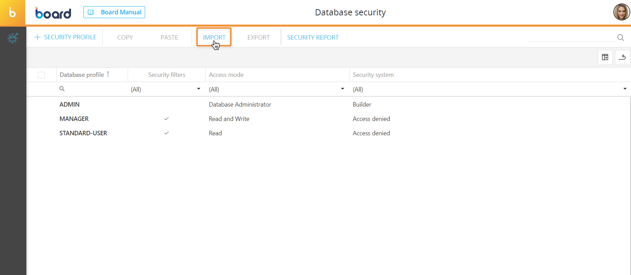Click the reset layout arrow icon
The image size is (631, 275).
(x=622, y=57)
